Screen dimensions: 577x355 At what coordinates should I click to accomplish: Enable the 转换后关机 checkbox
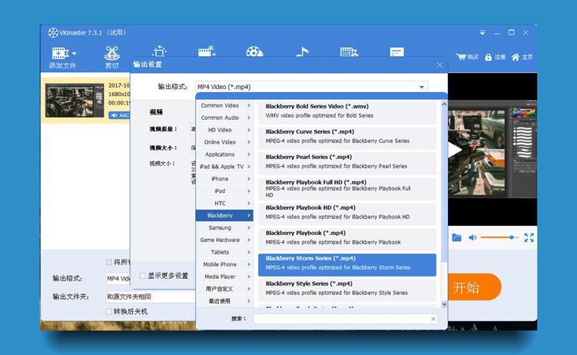click(x=108, y=311)
